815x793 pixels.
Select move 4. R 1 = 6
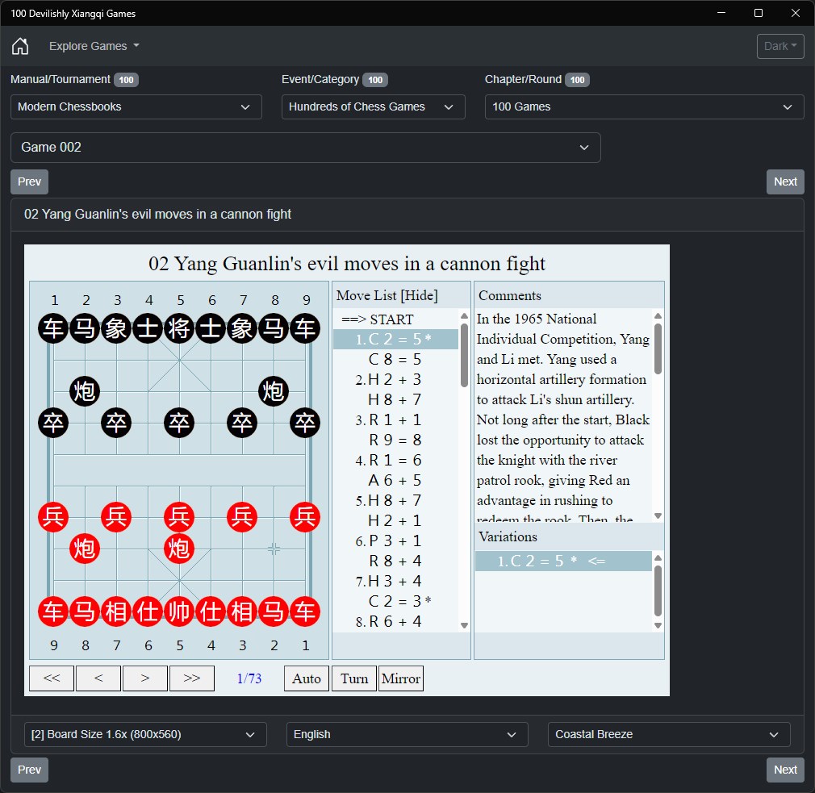(396, 461)
